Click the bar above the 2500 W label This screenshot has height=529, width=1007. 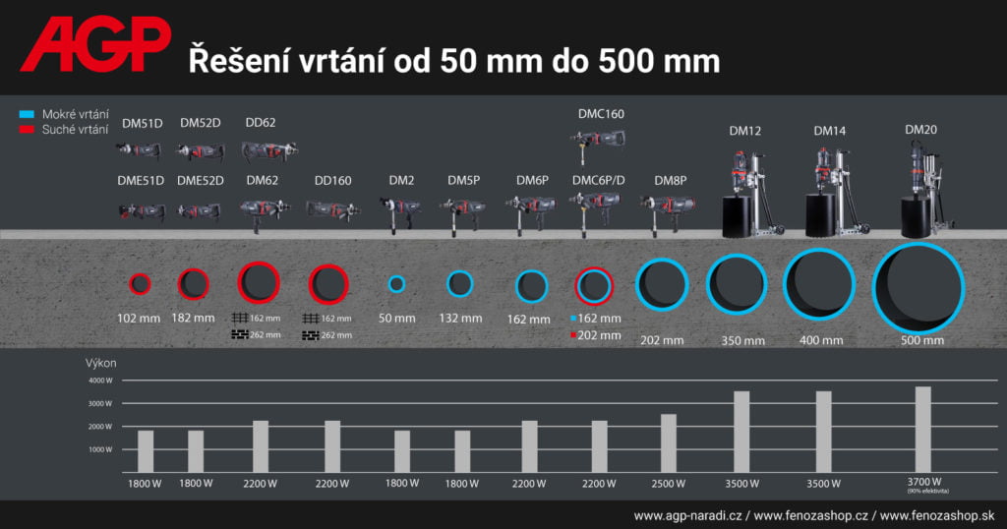(669, 443)
